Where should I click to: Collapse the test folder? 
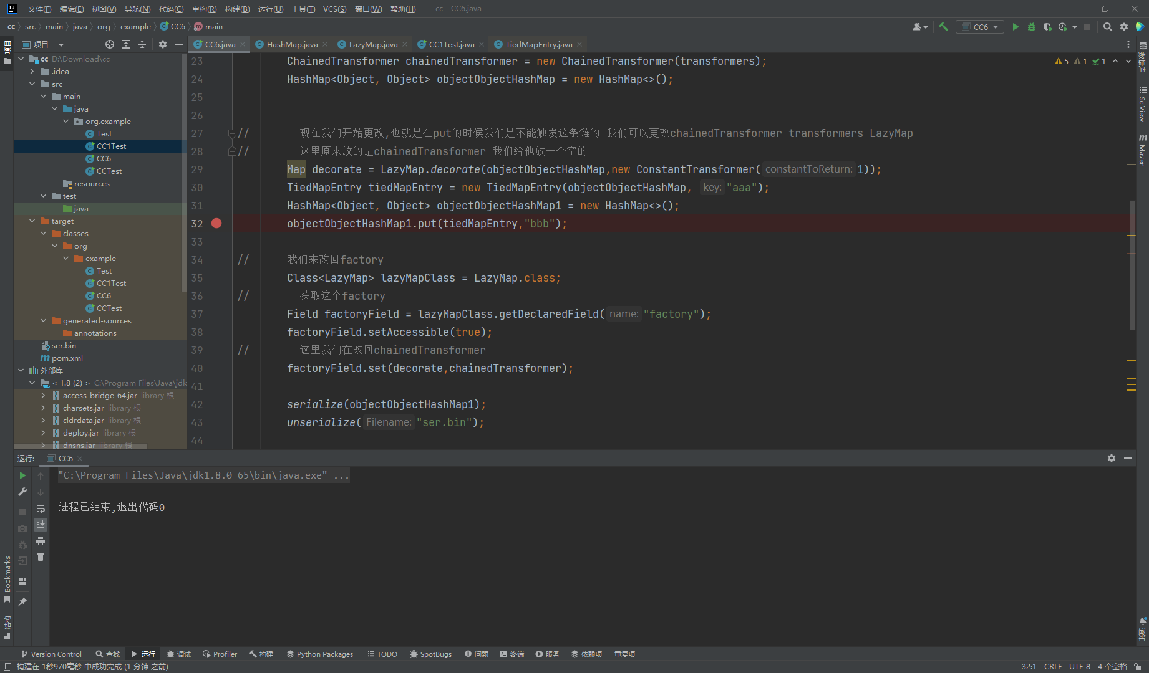pos(44,196)
